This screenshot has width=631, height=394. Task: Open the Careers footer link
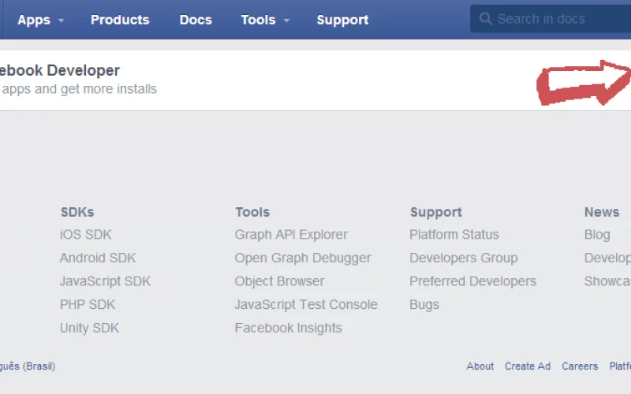coord(580,366)
